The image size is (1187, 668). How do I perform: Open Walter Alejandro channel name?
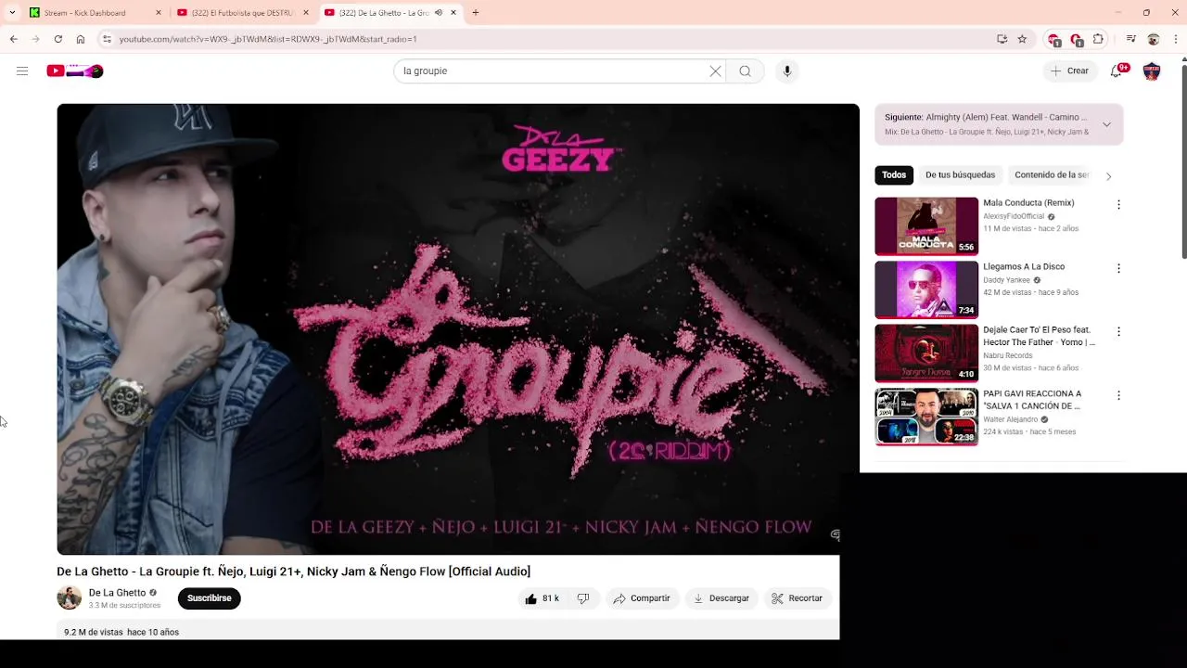click(1010, 419)
